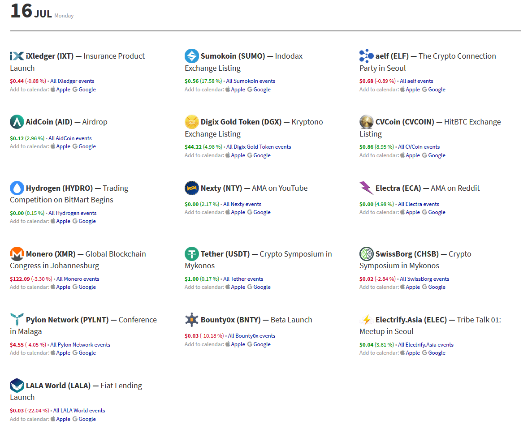The height and width of the screenshot is (433, 532).
Task: Open All Sumokoin events link
Action: click(251, 81)
